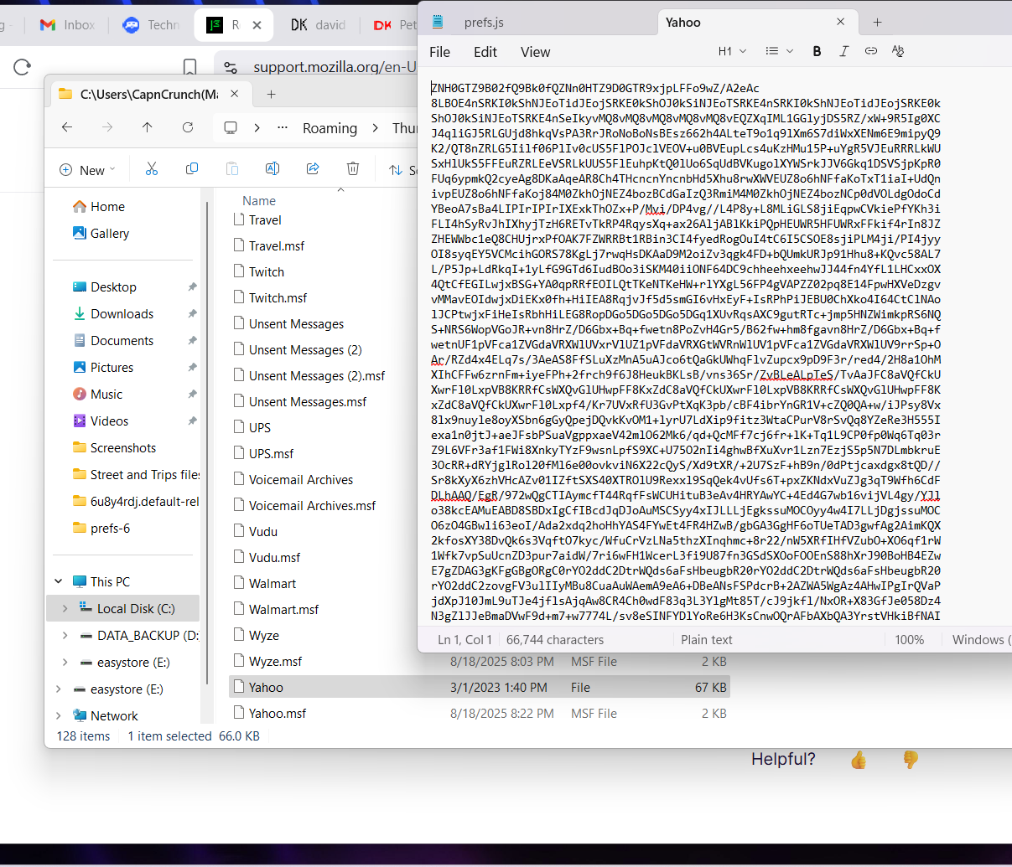Toggle bold formatting in Notepad

(x=817, y=51)
